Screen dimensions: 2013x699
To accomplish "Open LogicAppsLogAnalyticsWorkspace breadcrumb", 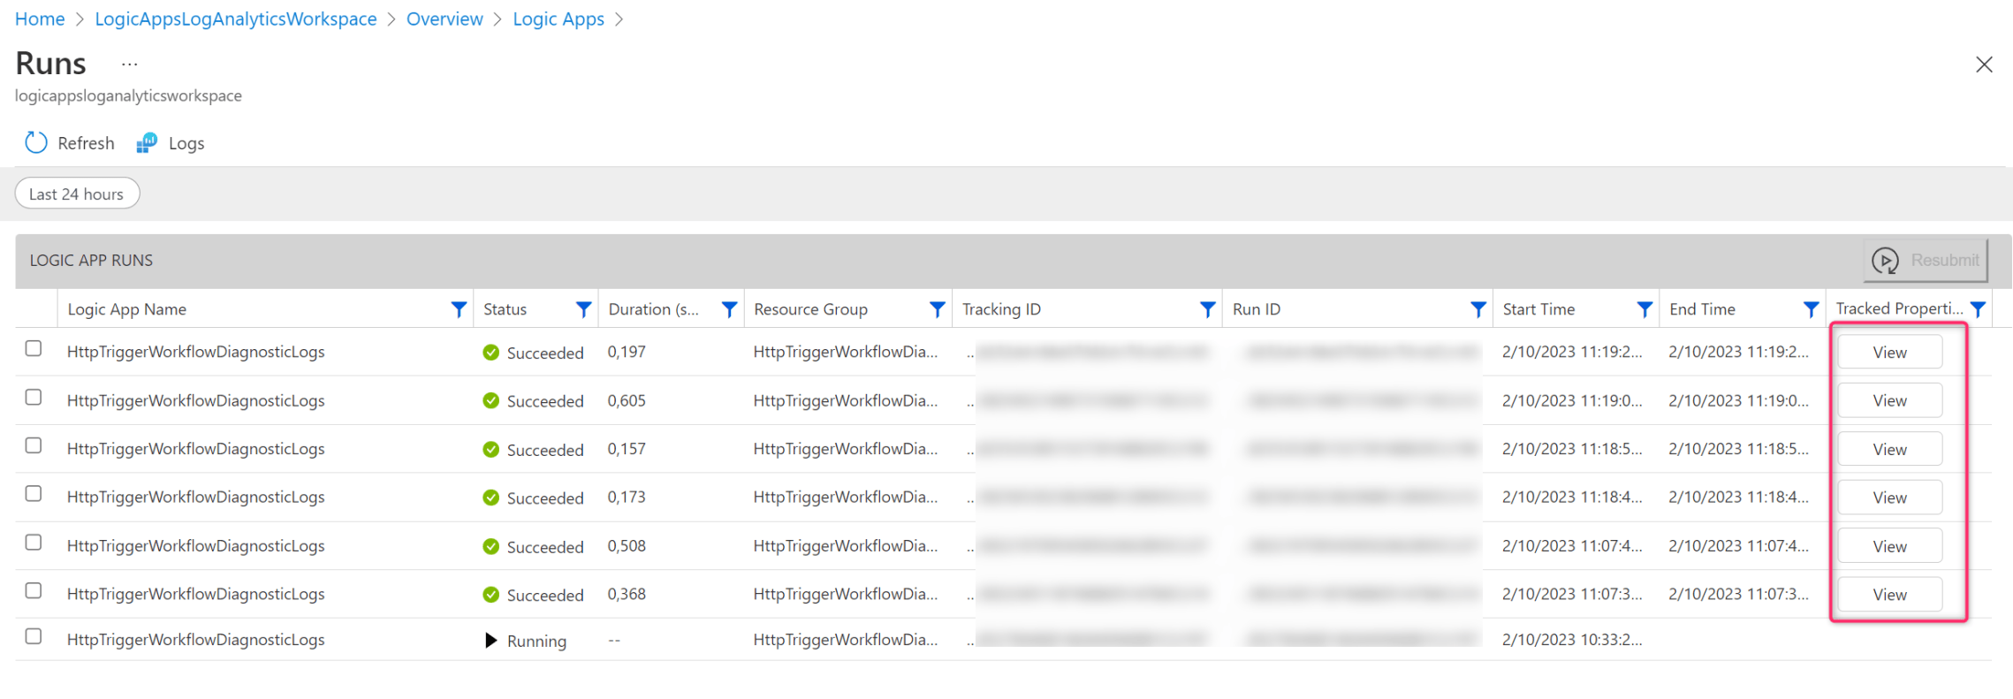I will click(236, 19).
